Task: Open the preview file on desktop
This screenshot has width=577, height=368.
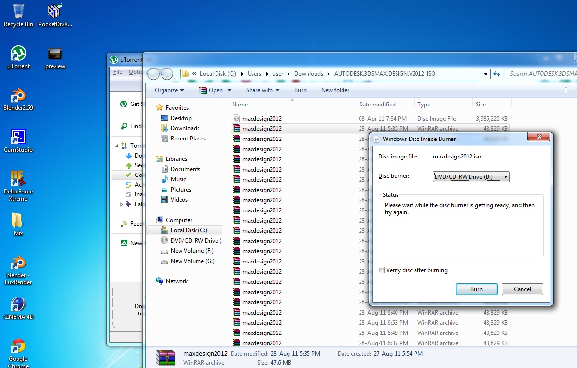Action: click(x=55, y=57)
